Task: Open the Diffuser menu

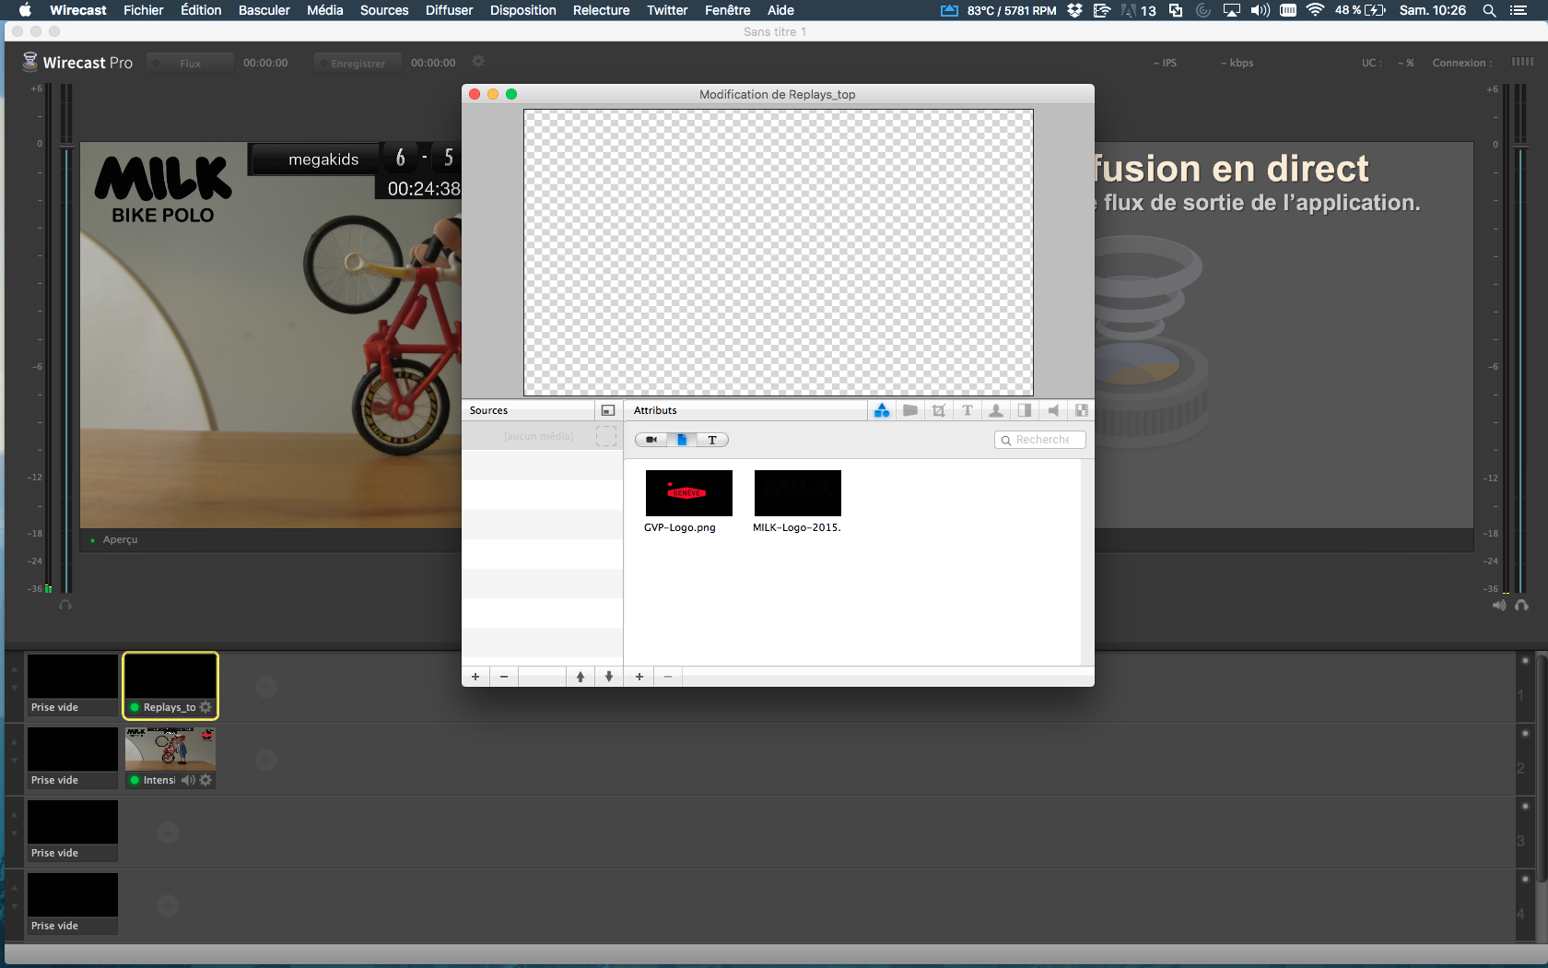Action: [449, 10]
